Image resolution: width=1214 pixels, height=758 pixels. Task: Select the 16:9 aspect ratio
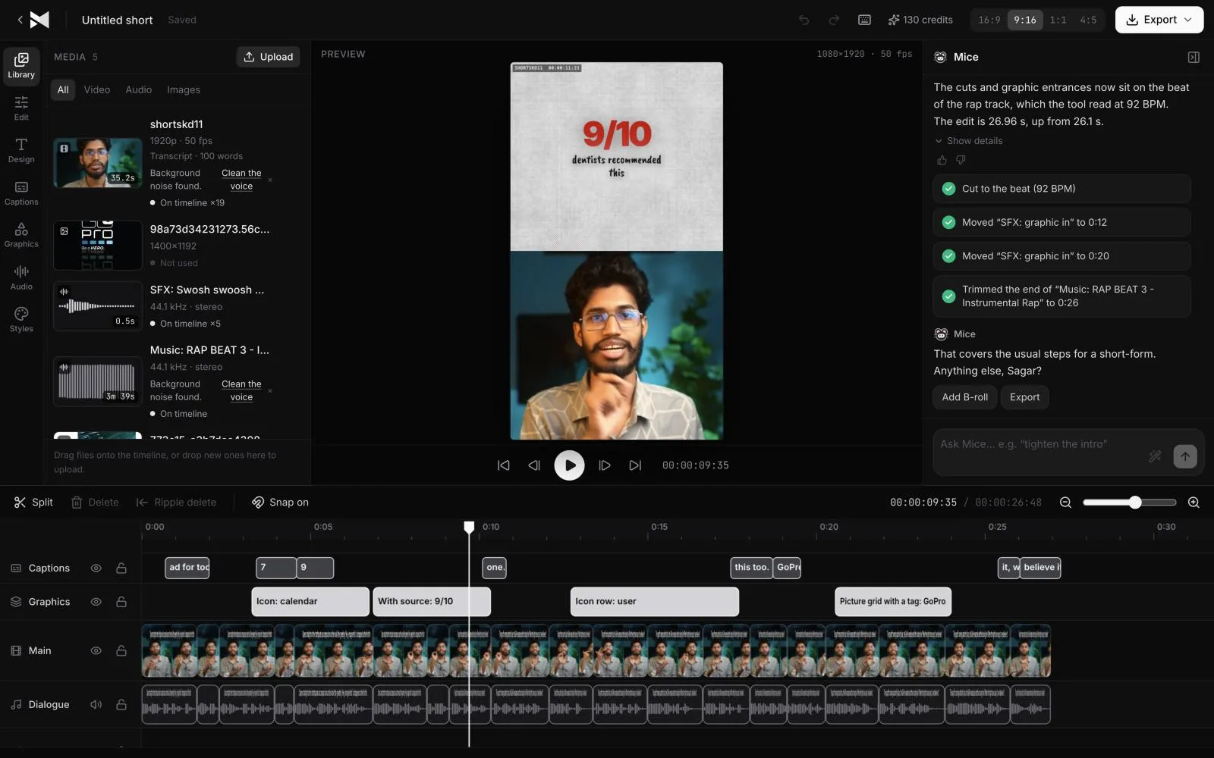[989, 20]
